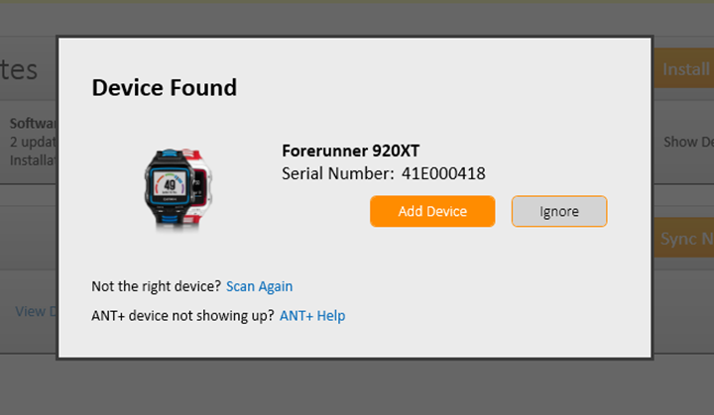
Task: Click the Software label behind the dialog
Action: click(33, 123)
